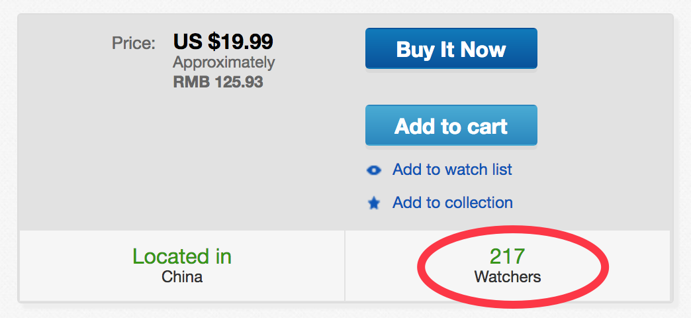Screen dimensions: 691x318
Task: Select the RMB 125.93 converted price
Action: point(218,83)
